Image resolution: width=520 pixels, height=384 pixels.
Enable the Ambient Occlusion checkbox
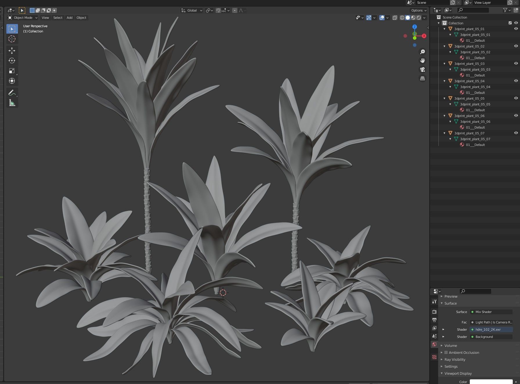[446, 352]
